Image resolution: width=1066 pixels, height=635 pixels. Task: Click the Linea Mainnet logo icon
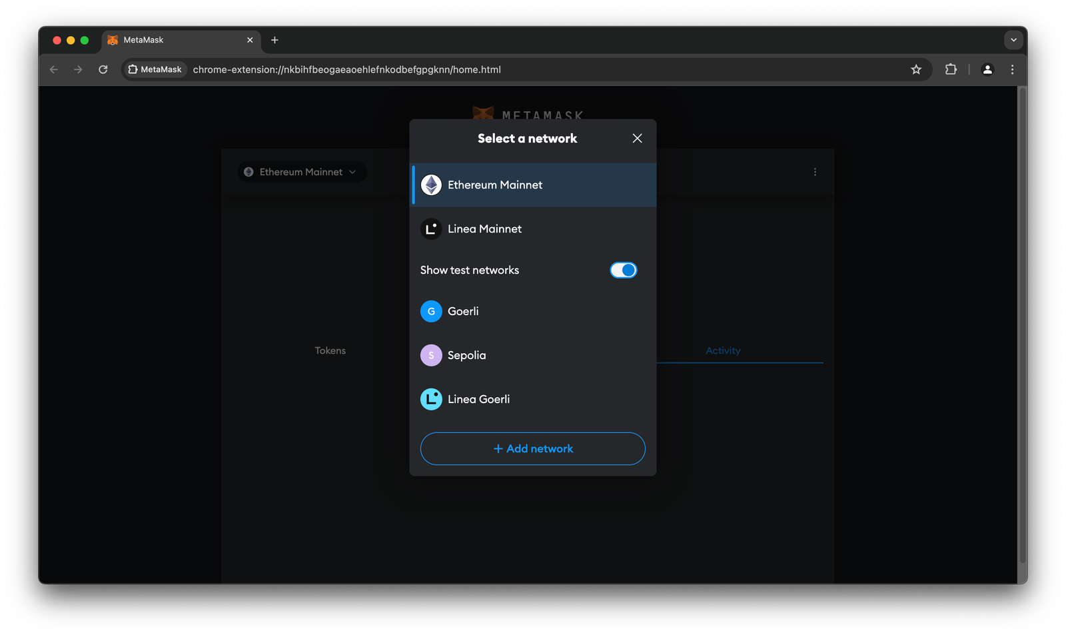point(431,229)
